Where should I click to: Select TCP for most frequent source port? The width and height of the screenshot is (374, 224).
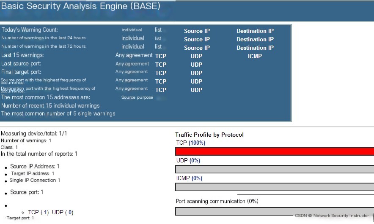[161, 81]
